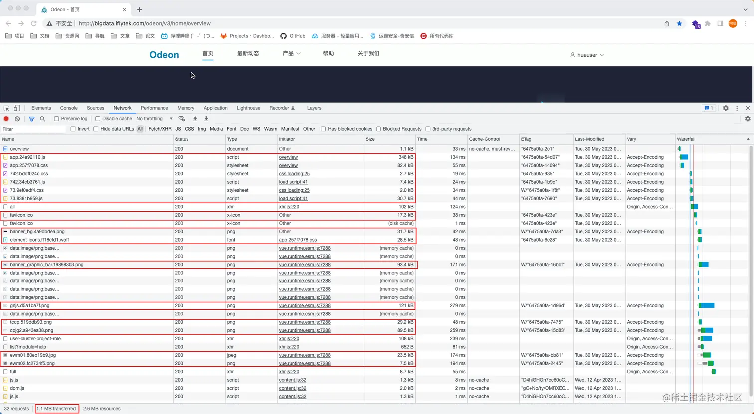Go back in browser history
This screenshot has height=414, width=754.
[x=8, y=23]
